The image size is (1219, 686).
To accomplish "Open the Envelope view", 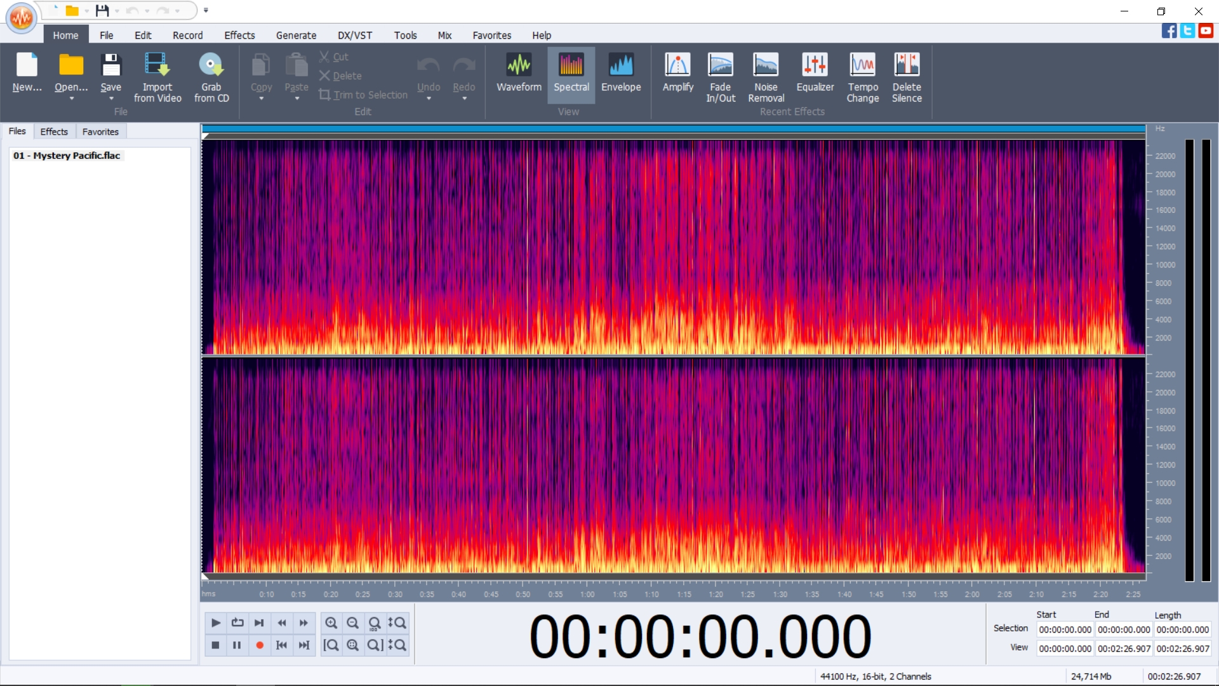I will [621, 73].
